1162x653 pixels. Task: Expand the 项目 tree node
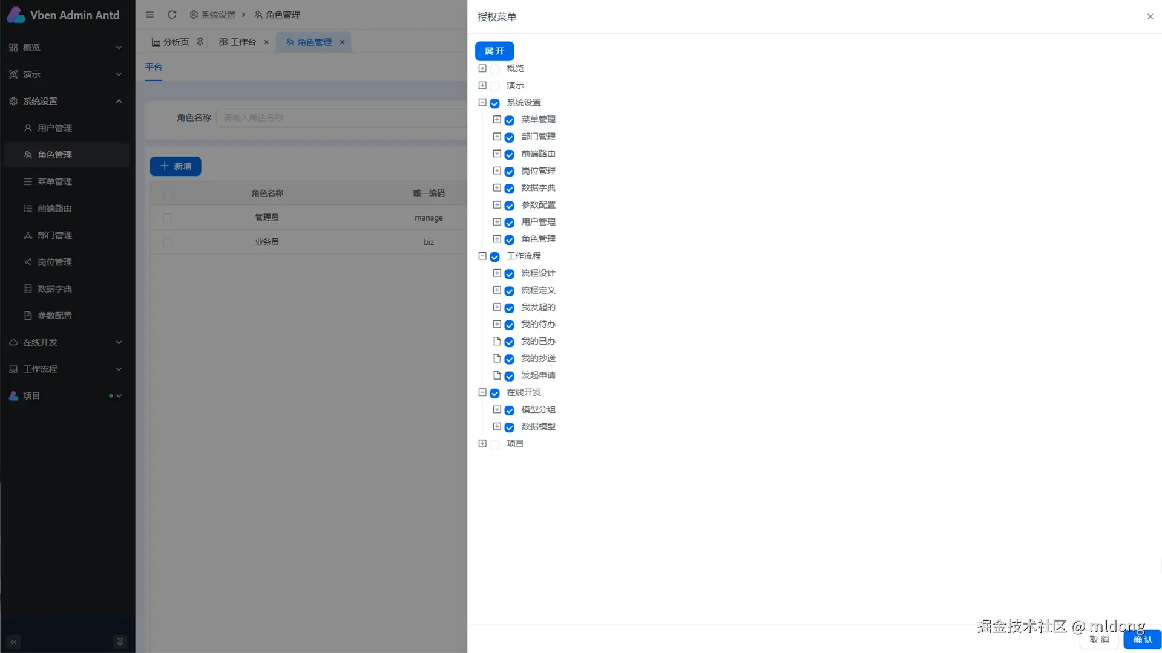coord(482,444)
